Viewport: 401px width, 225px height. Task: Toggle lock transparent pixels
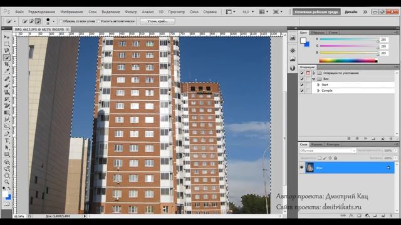click(320, 158)
